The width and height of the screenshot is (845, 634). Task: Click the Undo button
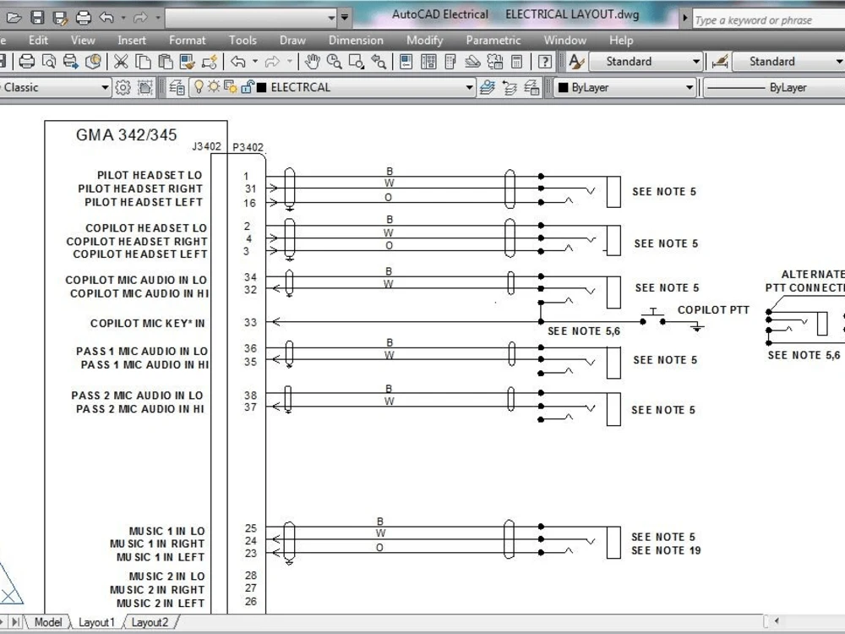click(x=237, y=61)
